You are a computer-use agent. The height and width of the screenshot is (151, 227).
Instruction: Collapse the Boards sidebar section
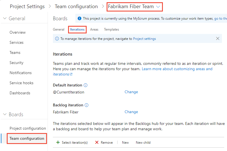point(5,114)
